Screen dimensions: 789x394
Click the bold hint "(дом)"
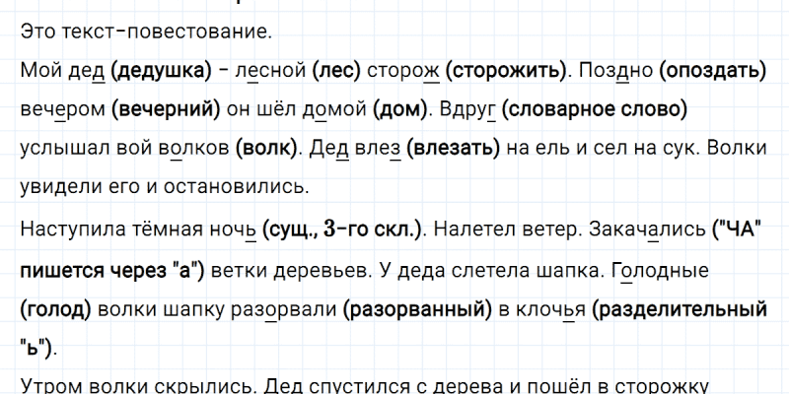click(399, 109)
